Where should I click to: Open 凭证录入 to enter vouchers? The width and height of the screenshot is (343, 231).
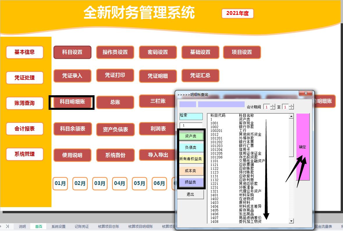(x=72, y=76)
